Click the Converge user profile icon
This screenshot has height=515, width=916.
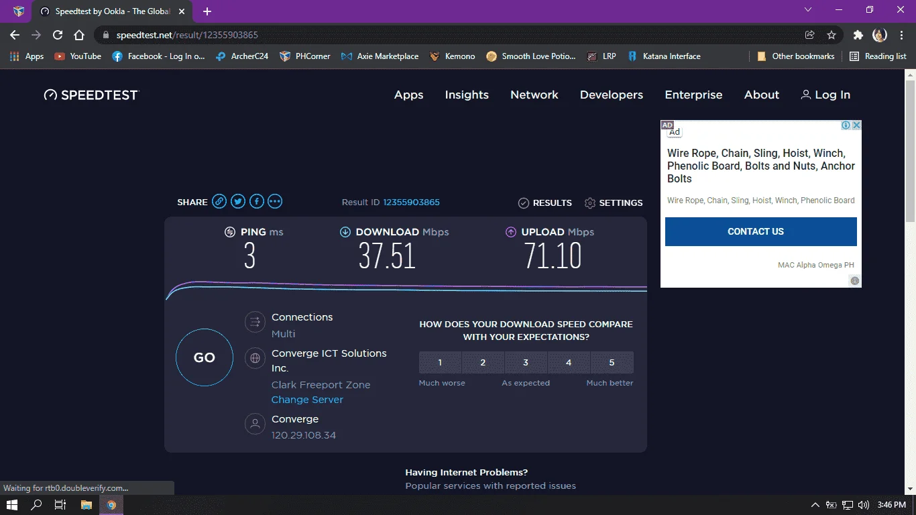[255, 424]
